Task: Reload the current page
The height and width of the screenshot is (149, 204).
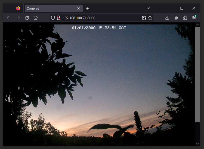Action: click(x=27, y=18)
